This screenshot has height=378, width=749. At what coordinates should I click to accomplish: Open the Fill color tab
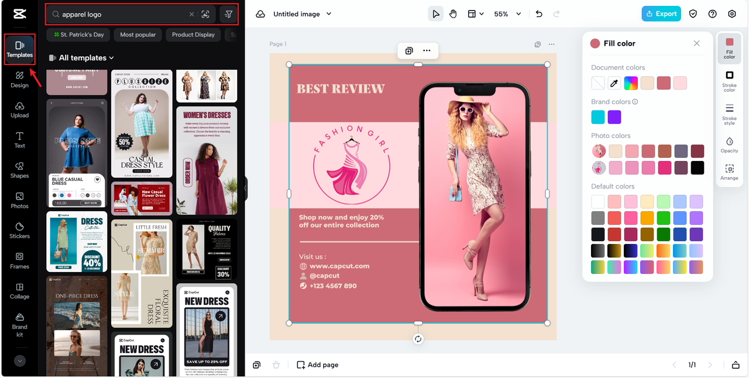pos(730,48)
